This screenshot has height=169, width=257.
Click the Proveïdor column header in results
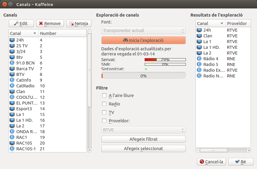coord(237,23)
